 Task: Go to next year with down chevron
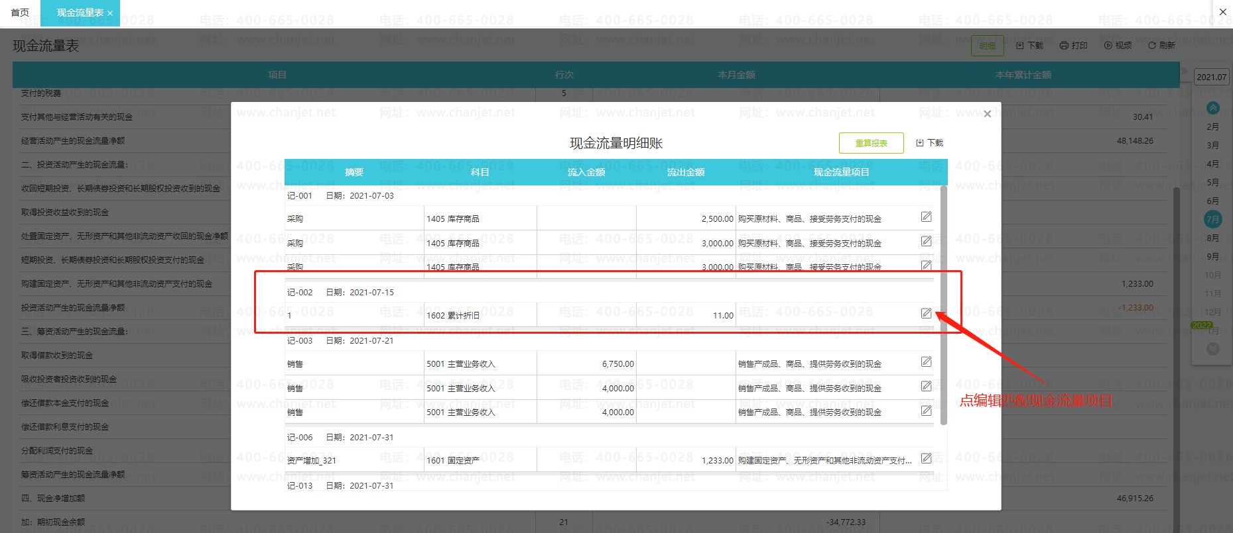(1212, 349)
